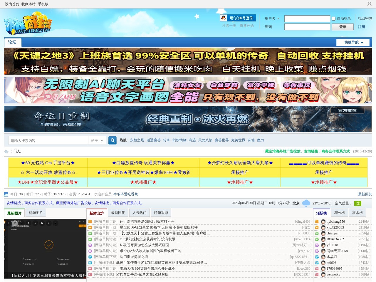Viewport: 376px width, 282px height.
Task: Click the 藏宝湾 site logo
Action: click(x=28, y=23)
